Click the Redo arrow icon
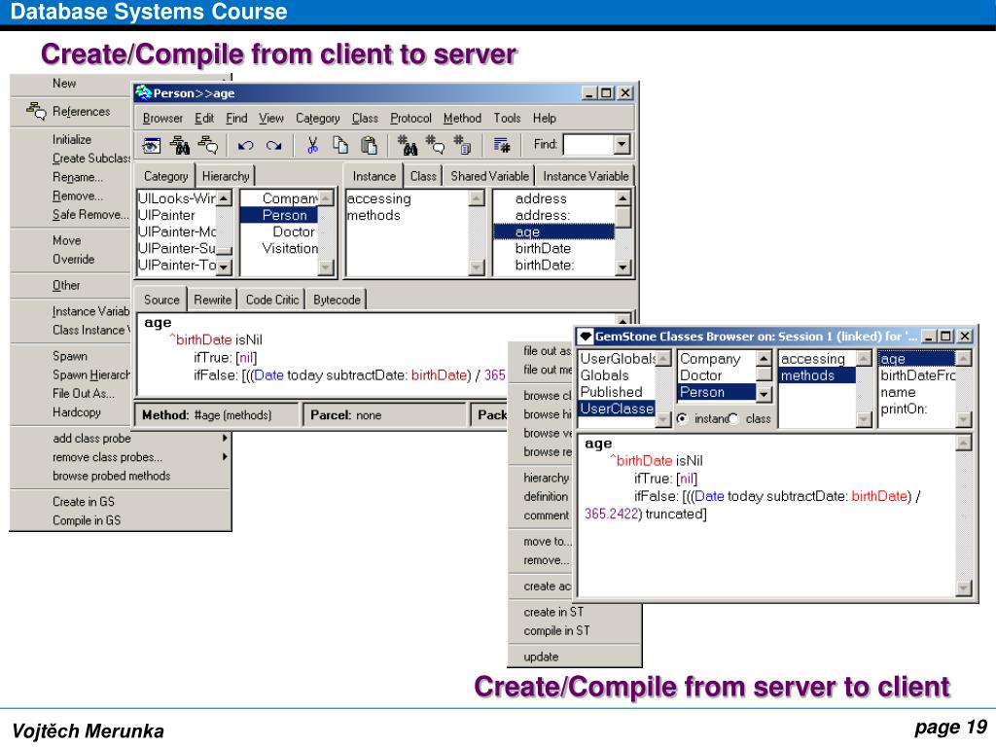 (x=273, y=146)
